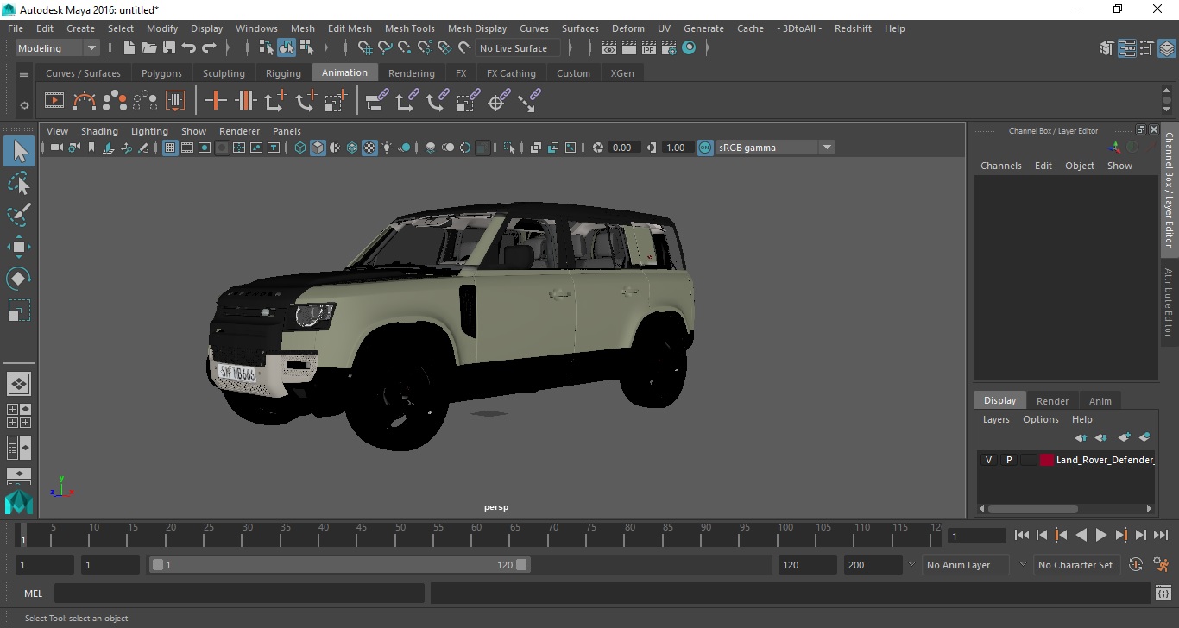Open animation preferences running-man icon
This screenshot has height=628, width=1179.
(1161, 565)
